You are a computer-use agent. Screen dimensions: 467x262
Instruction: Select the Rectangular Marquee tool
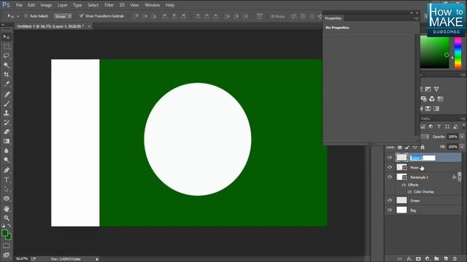coord(7,47)
